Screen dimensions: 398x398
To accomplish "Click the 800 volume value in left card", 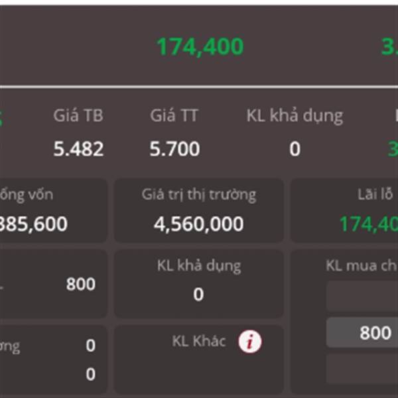I will [x=81, y=284].
